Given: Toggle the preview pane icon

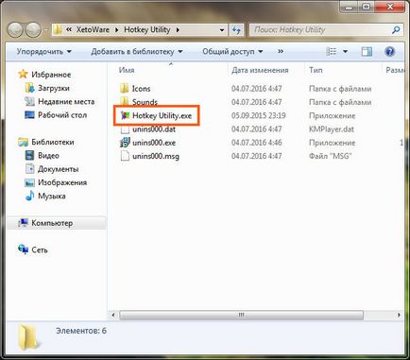Looking at the screenshot, I should pos(367,51).
